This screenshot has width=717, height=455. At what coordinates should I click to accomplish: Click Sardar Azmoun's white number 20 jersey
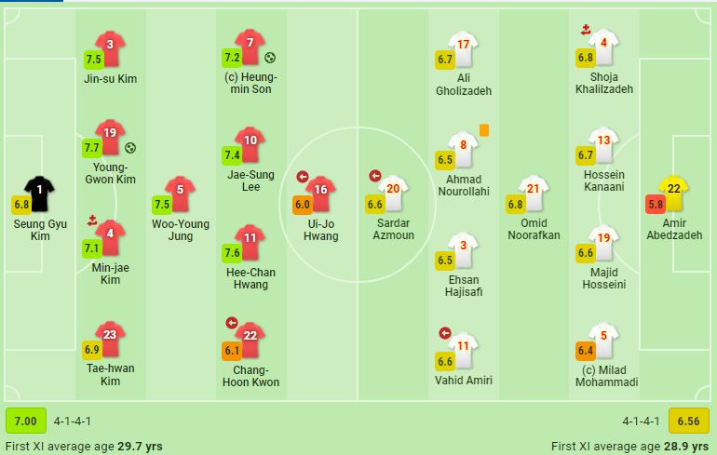pyautogui.click(x=393, y=191)
